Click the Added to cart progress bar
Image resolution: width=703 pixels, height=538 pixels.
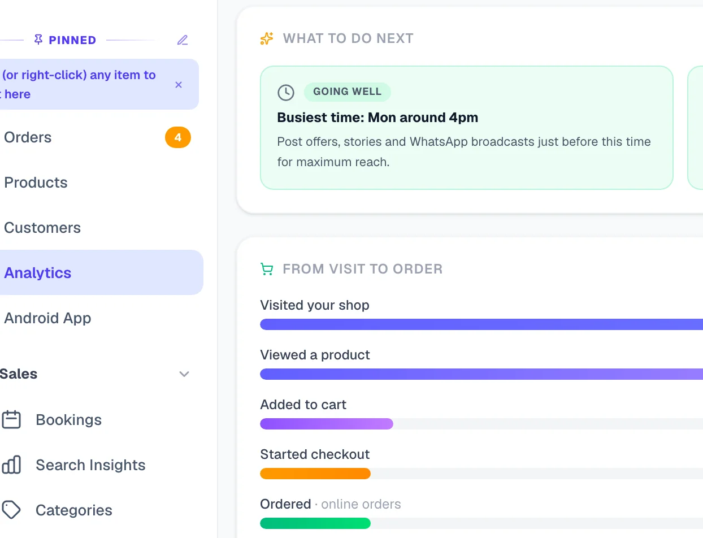click(327, 424)
